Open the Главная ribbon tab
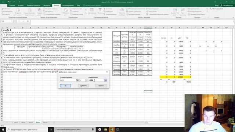This screenshot has height=132, width=235. pos(12,5)
